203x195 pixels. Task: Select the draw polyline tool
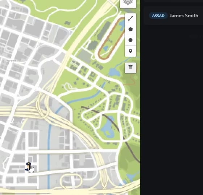tap(130, 18)
